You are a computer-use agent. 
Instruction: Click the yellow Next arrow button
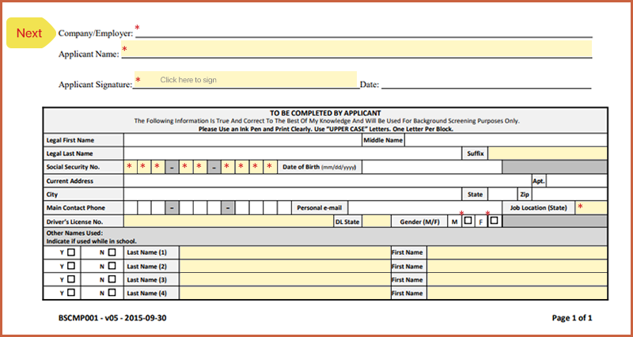[x=31, y=32]
